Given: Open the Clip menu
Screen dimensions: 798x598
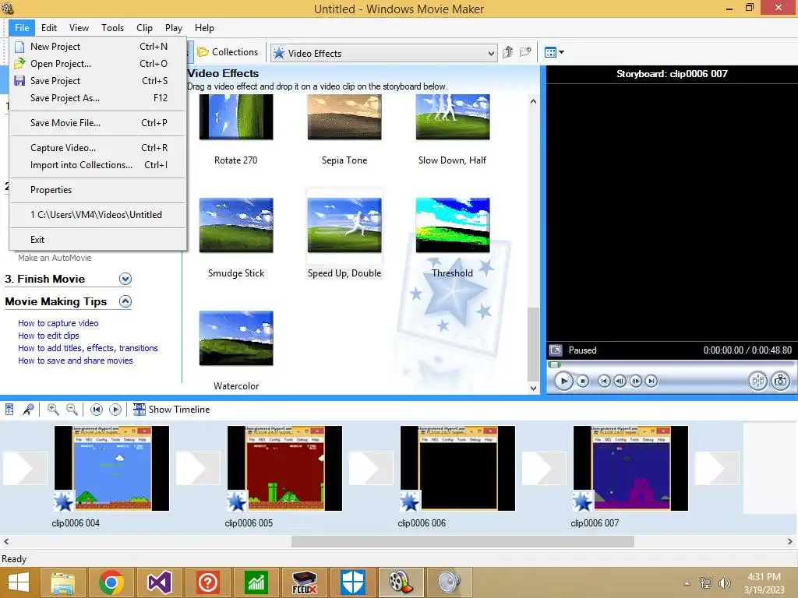Looking at the screenshot, I should 144,28.
